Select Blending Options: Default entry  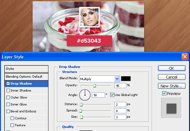[26, 76]
